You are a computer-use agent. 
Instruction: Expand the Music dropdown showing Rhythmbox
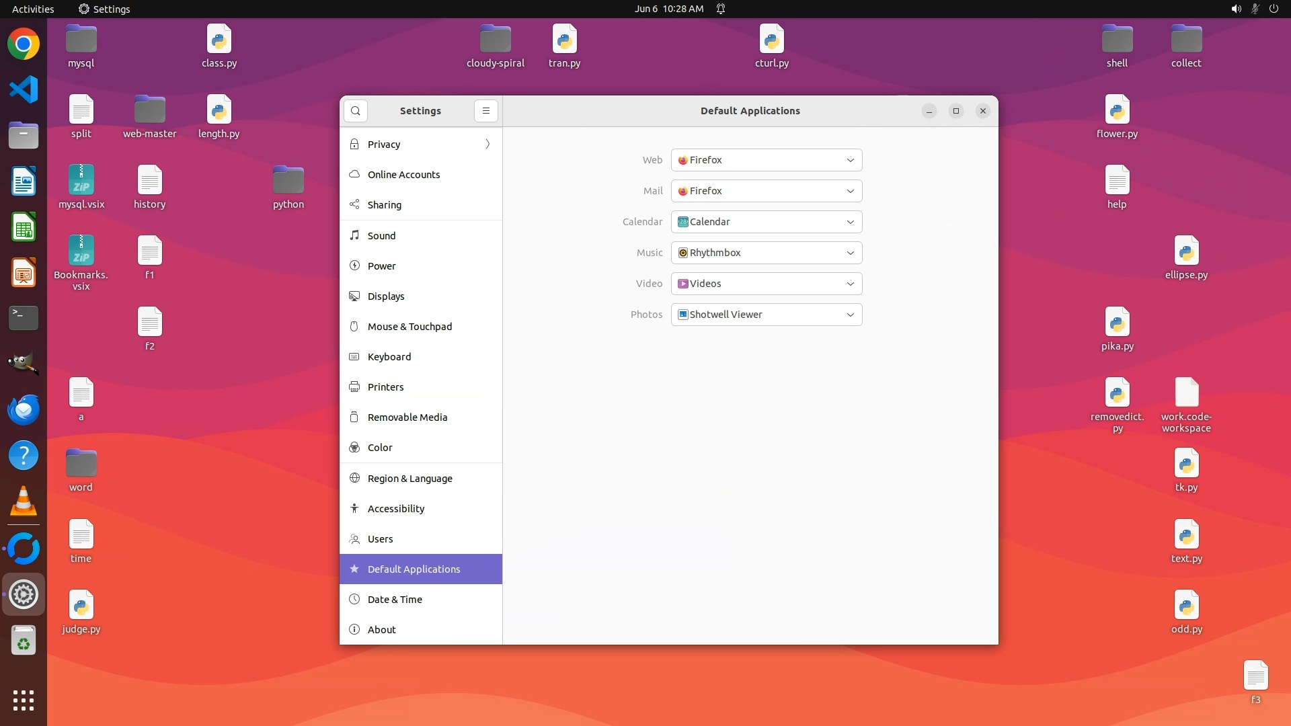point(766,253)
